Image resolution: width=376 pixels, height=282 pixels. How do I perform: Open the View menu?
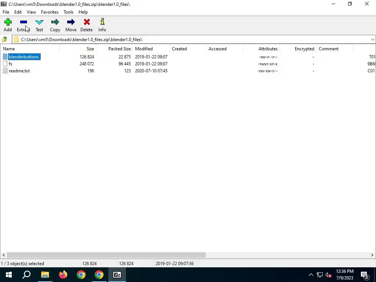(x=32, y=12)
